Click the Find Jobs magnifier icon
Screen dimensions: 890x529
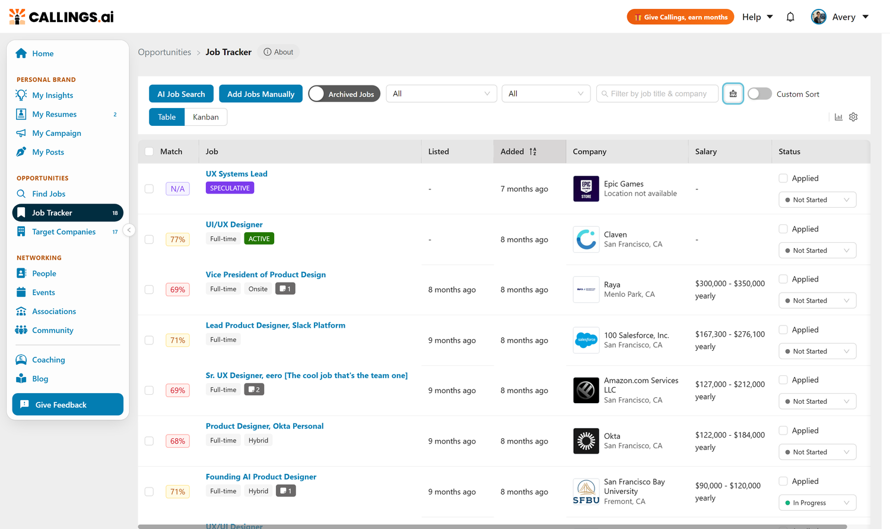(21, 194)
